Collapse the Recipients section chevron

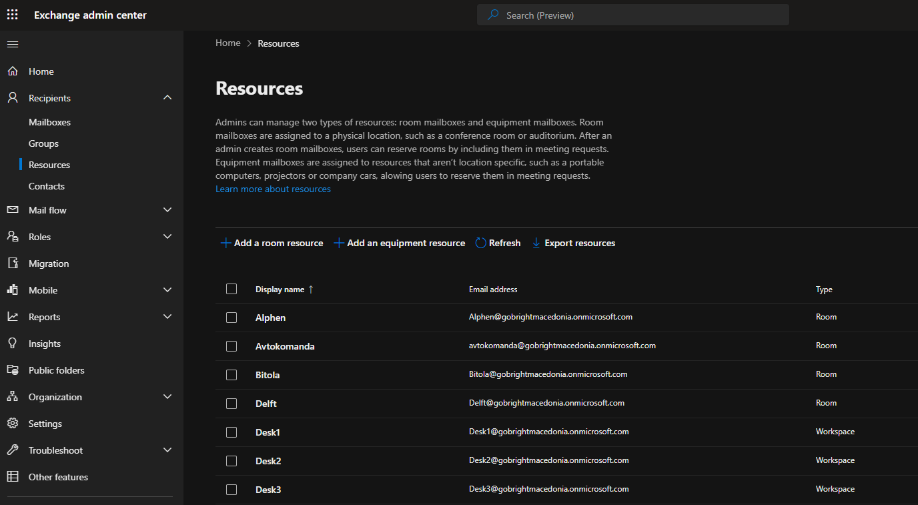(x=167, y=98)
